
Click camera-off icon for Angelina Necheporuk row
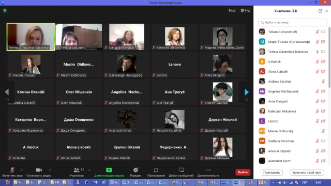[323, 91]
